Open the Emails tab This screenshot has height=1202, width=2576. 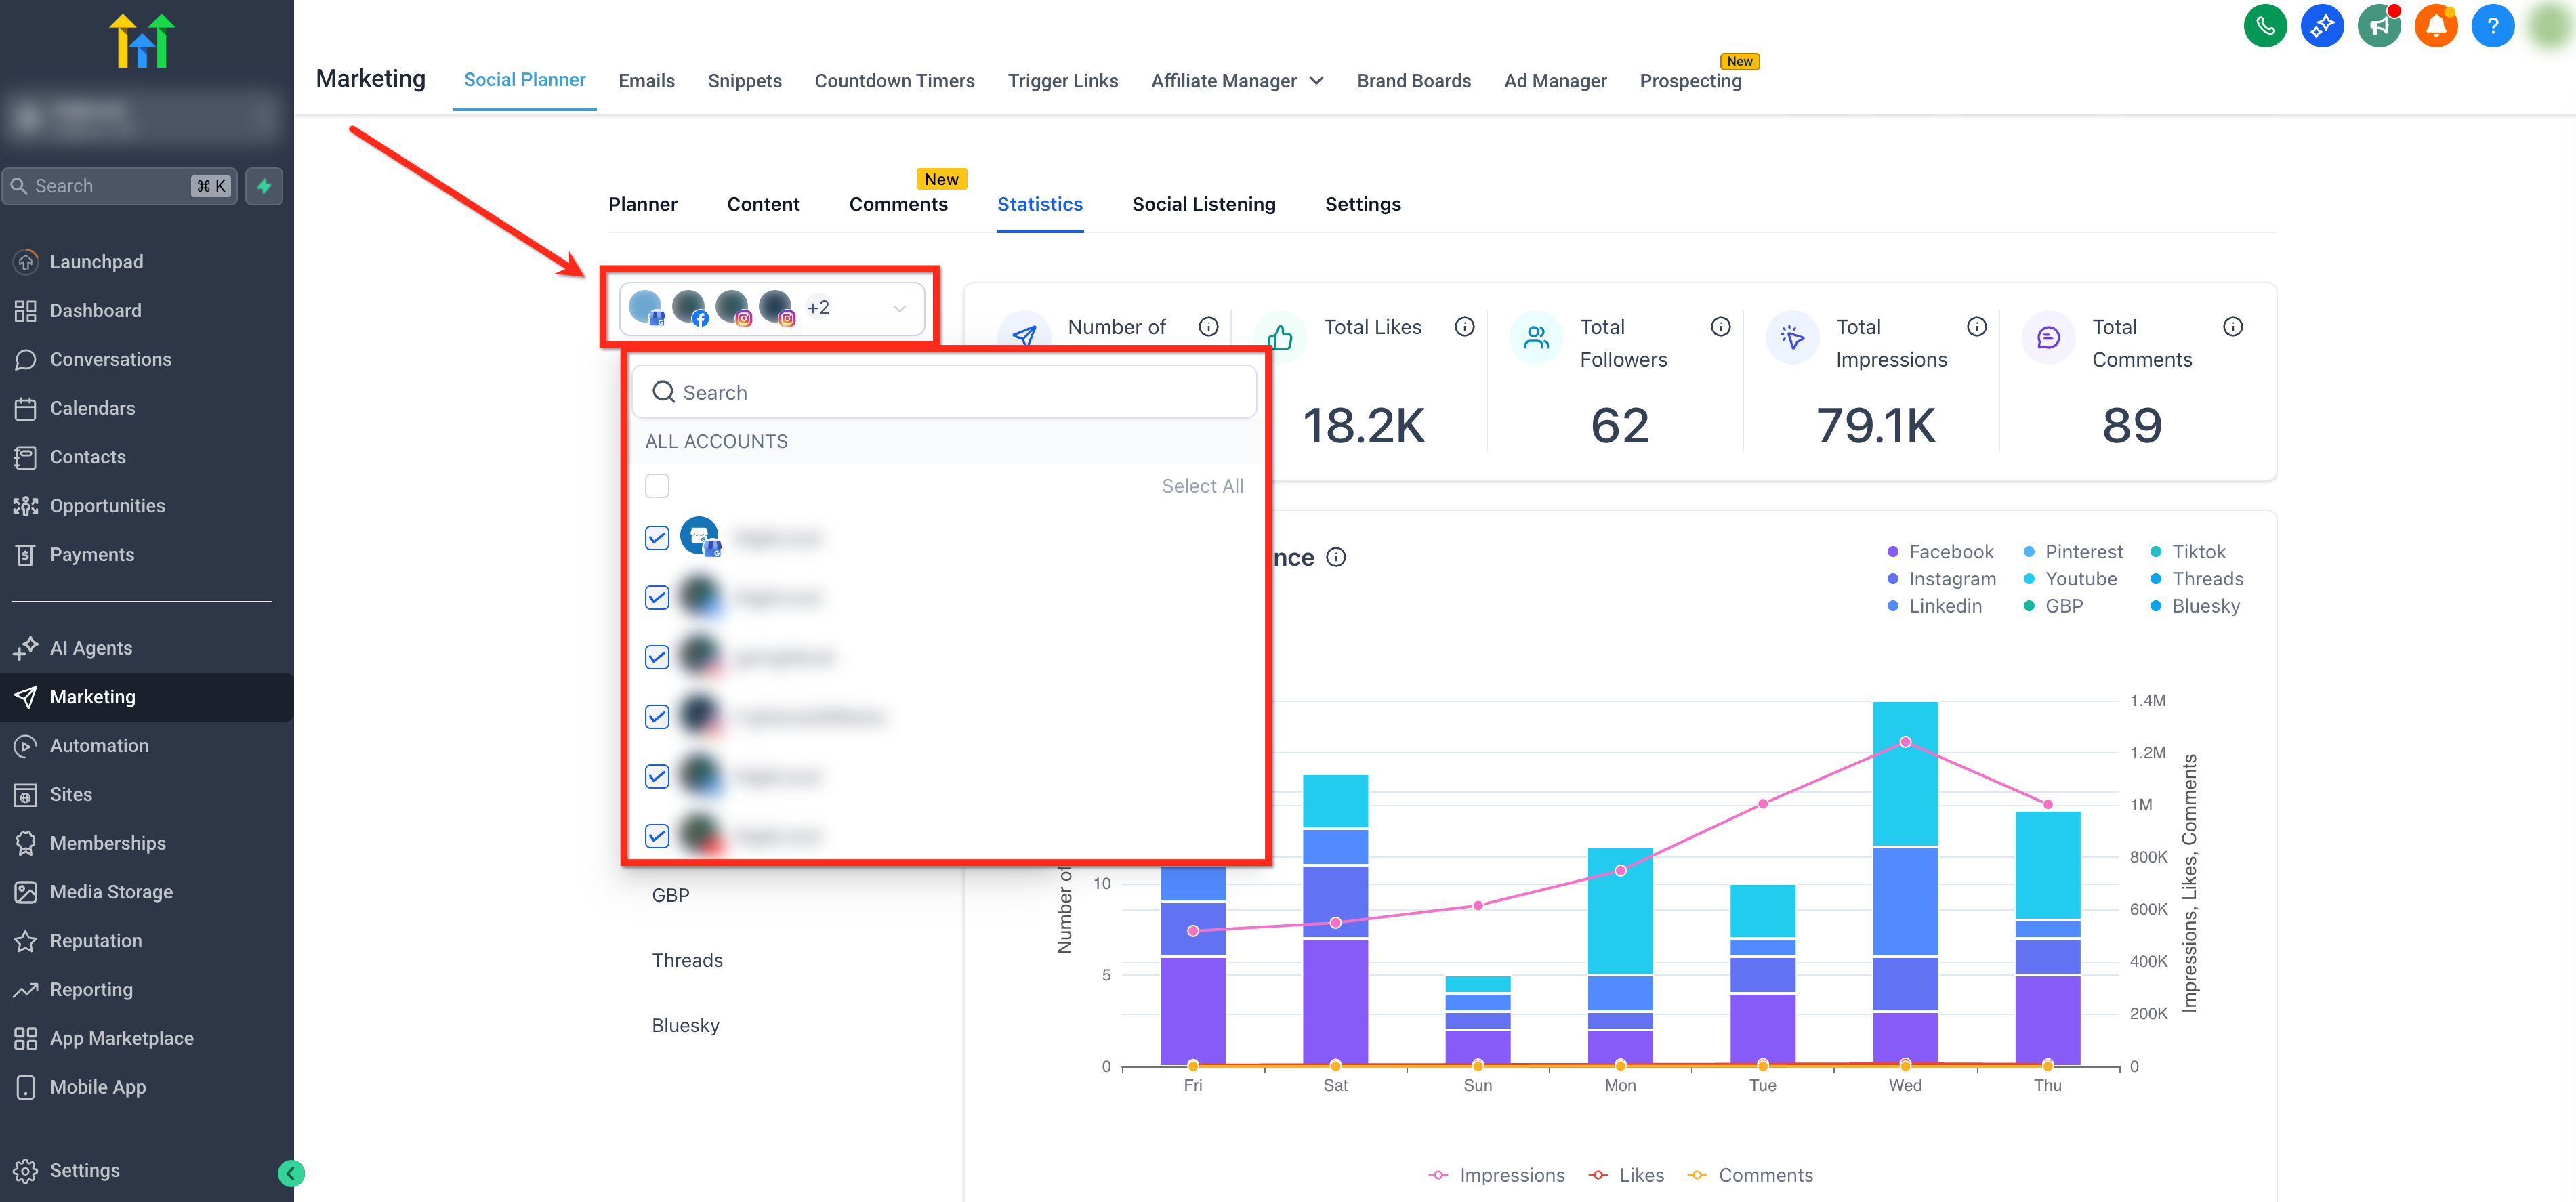pyautogui.click(x=646, y=81)
